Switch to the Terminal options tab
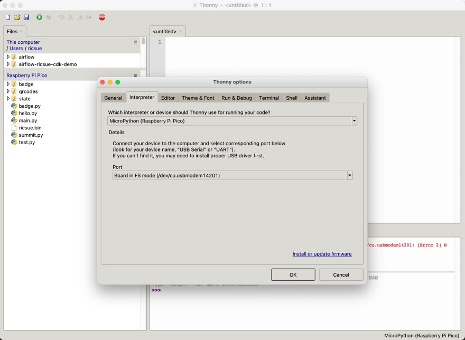 click(x=269, y=98)
